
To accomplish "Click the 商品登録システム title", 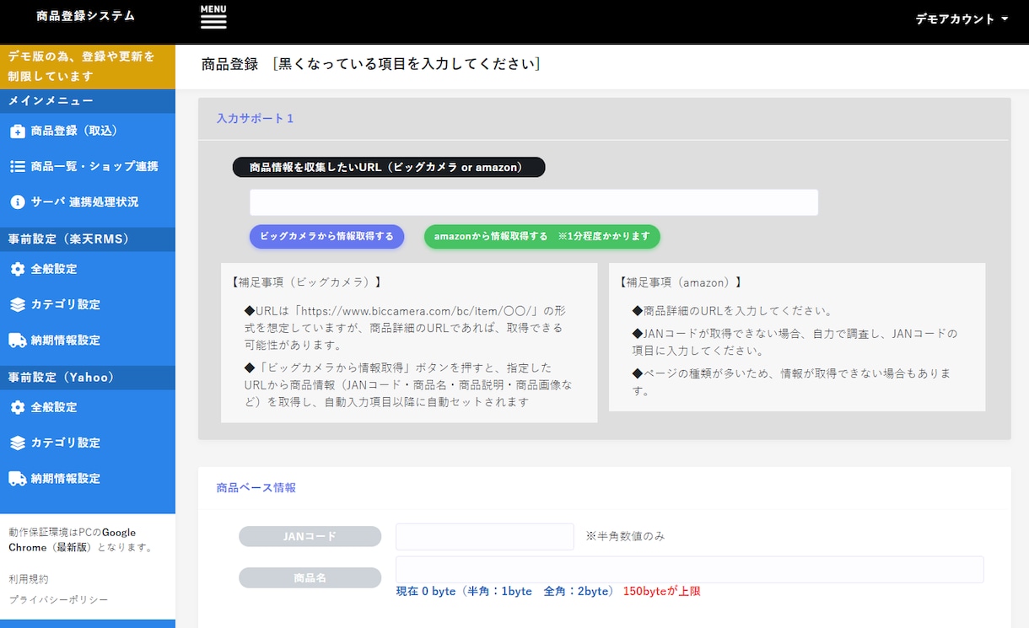I will 85,16.
